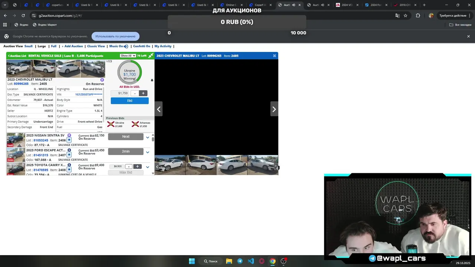Open Chrome translate page icon
Image resolution: width=475 pixels, height=267 pixels.
(x=397, y=16)
